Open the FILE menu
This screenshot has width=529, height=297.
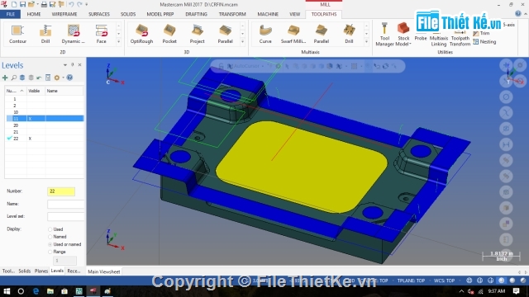[x=11, y=14]
